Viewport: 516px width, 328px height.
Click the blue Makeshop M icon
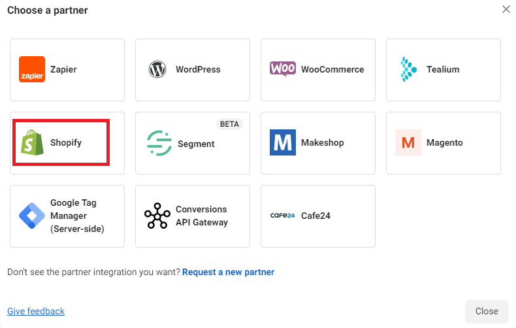(283, 142)
